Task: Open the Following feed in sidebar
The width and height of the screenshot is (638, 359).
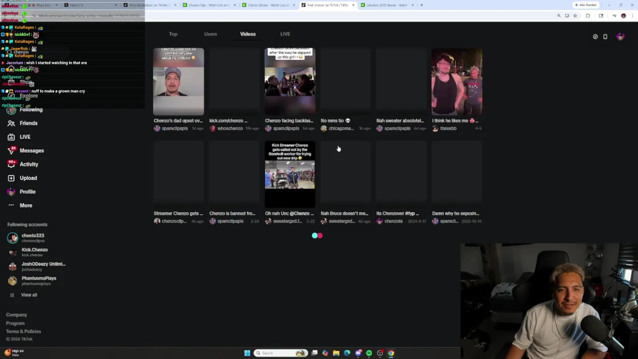Action: pyautogui.click(x=25, y=110)
